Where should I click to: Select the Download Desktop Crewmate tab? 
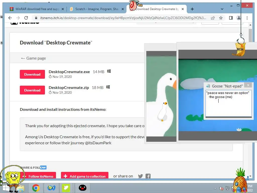(x=157, y=9)
